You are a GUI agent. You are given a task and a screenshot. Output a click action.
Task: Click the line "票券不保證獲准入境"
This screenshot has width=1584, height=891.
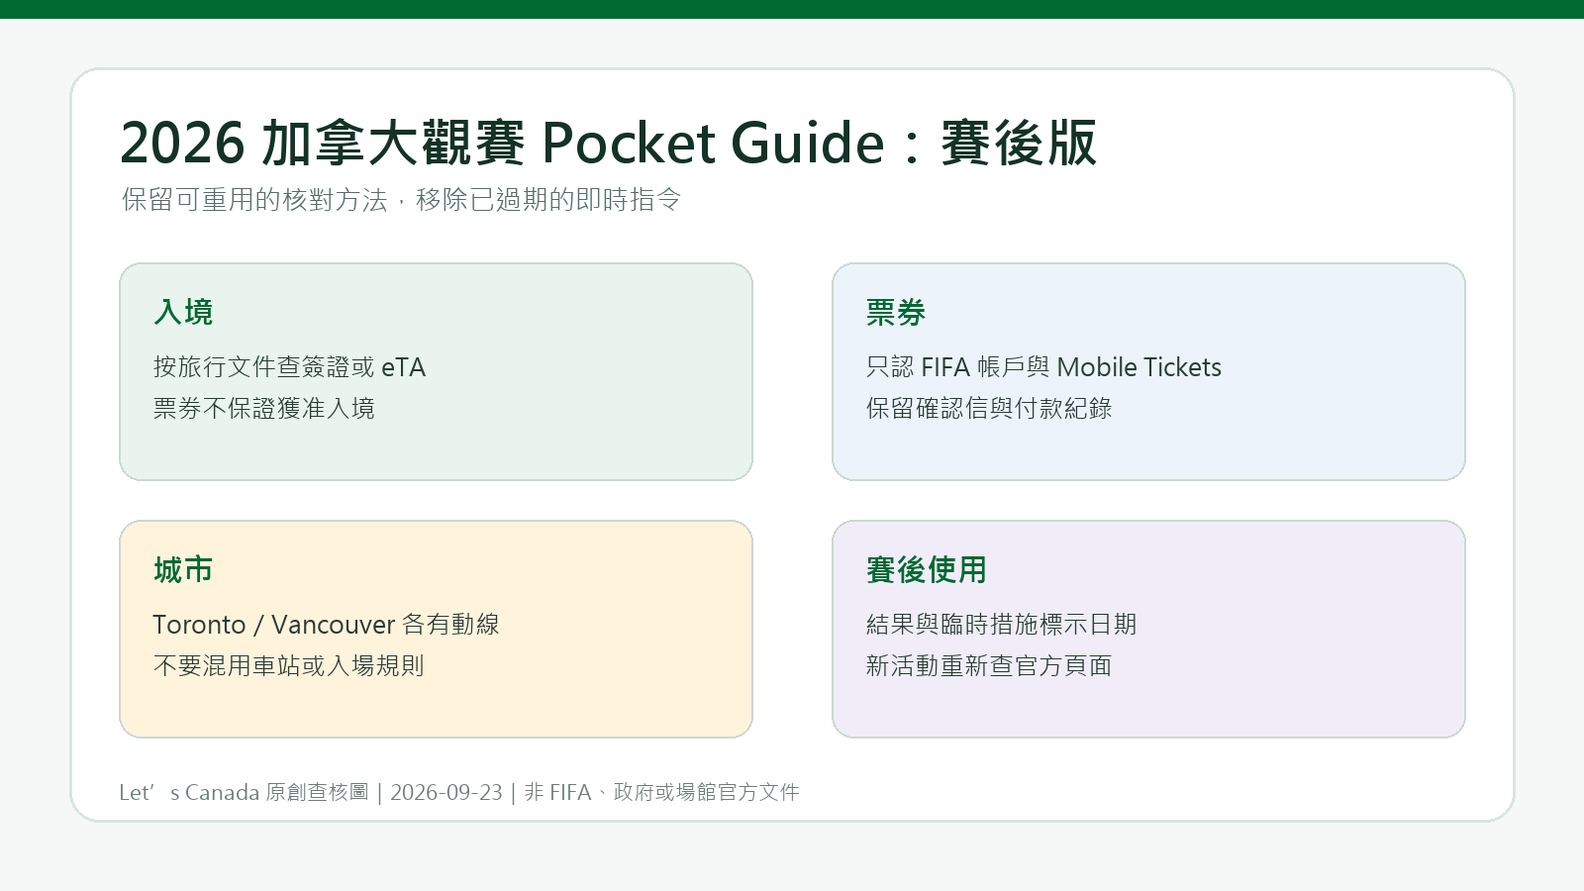(x=264, y=409)
